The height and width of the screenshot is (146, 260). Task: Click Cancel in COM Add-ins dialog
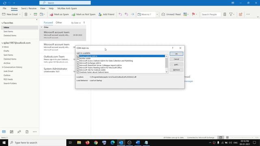pos(176,59)
